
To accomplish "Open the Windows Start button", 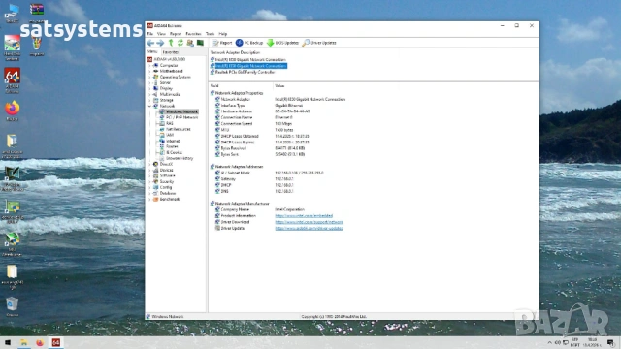I will coord(8,342).
